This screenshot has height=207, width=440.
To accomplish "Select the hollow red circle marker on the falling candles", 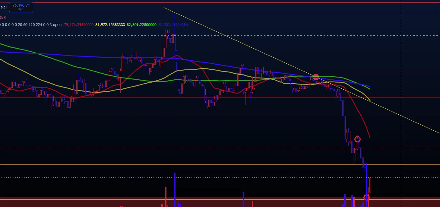I will pyautogui.click(x=357, y=139).
